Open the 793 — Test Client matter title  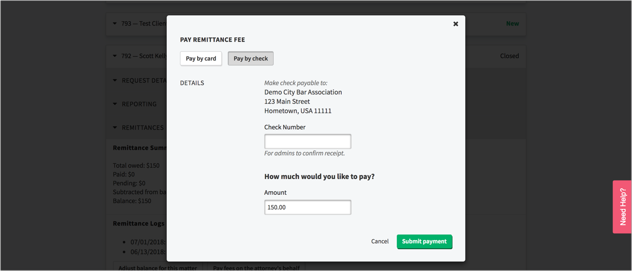pos(144,24)
